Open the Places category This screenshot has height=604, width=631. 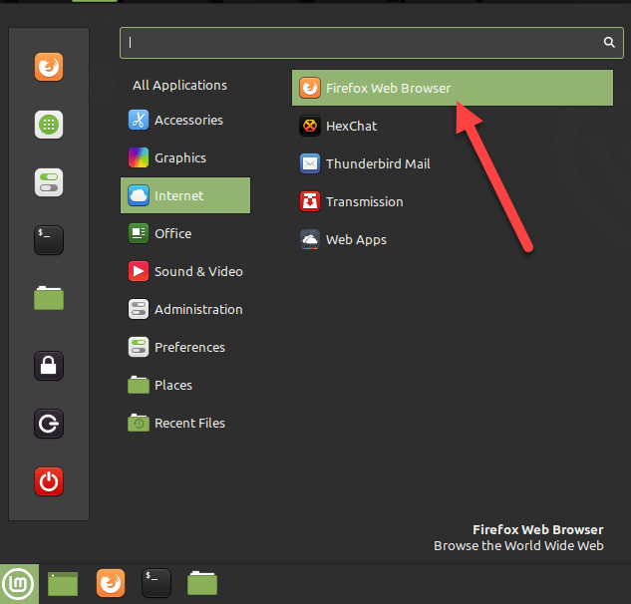185,385
